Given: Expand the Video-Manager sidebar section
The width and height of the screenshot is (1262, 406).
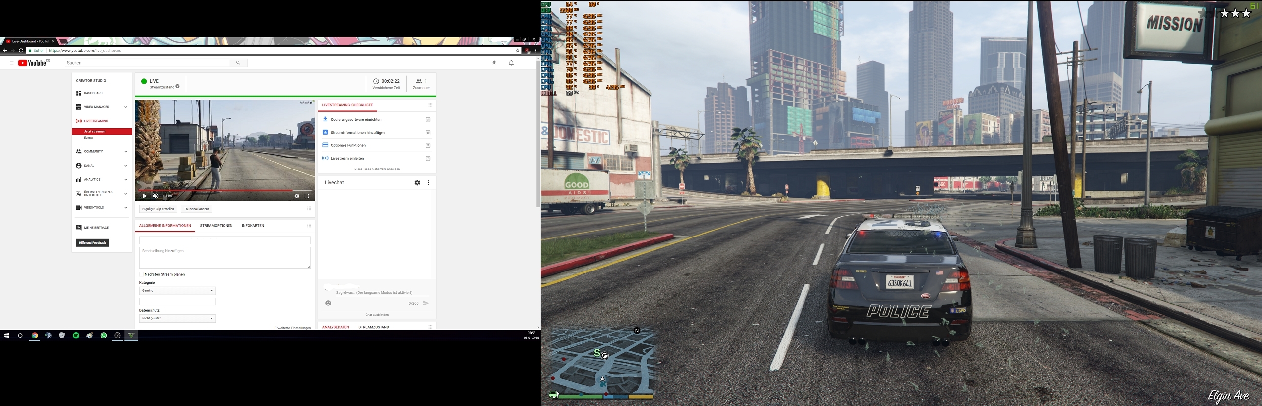Looking at the screenshot, I should (x=126, y=107).
